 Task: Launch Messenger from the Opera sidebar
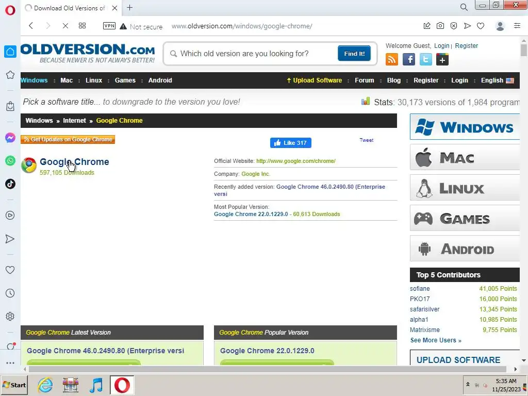(x=10, y=138)
